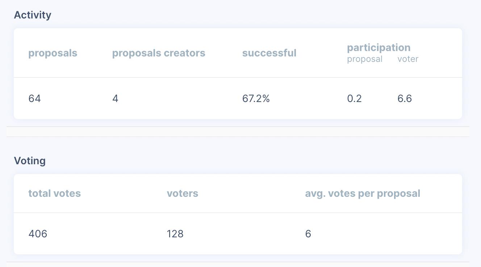Select the voter participation value 6.6
481x267 pixels.
coord(405,99)
